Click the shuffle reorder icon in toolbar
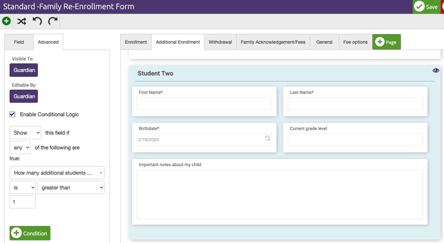This screenshot has width=444, height=243. pos(22,21)
